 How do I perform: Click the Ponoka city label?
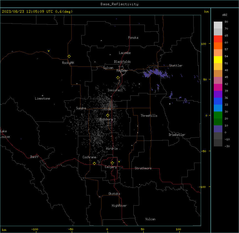pos(133,38)
